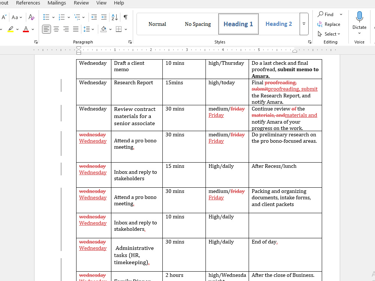Screen dimensions: 375x281
Task: Click the Shading paint bucket icon
Action: click(x=103, y=29)
